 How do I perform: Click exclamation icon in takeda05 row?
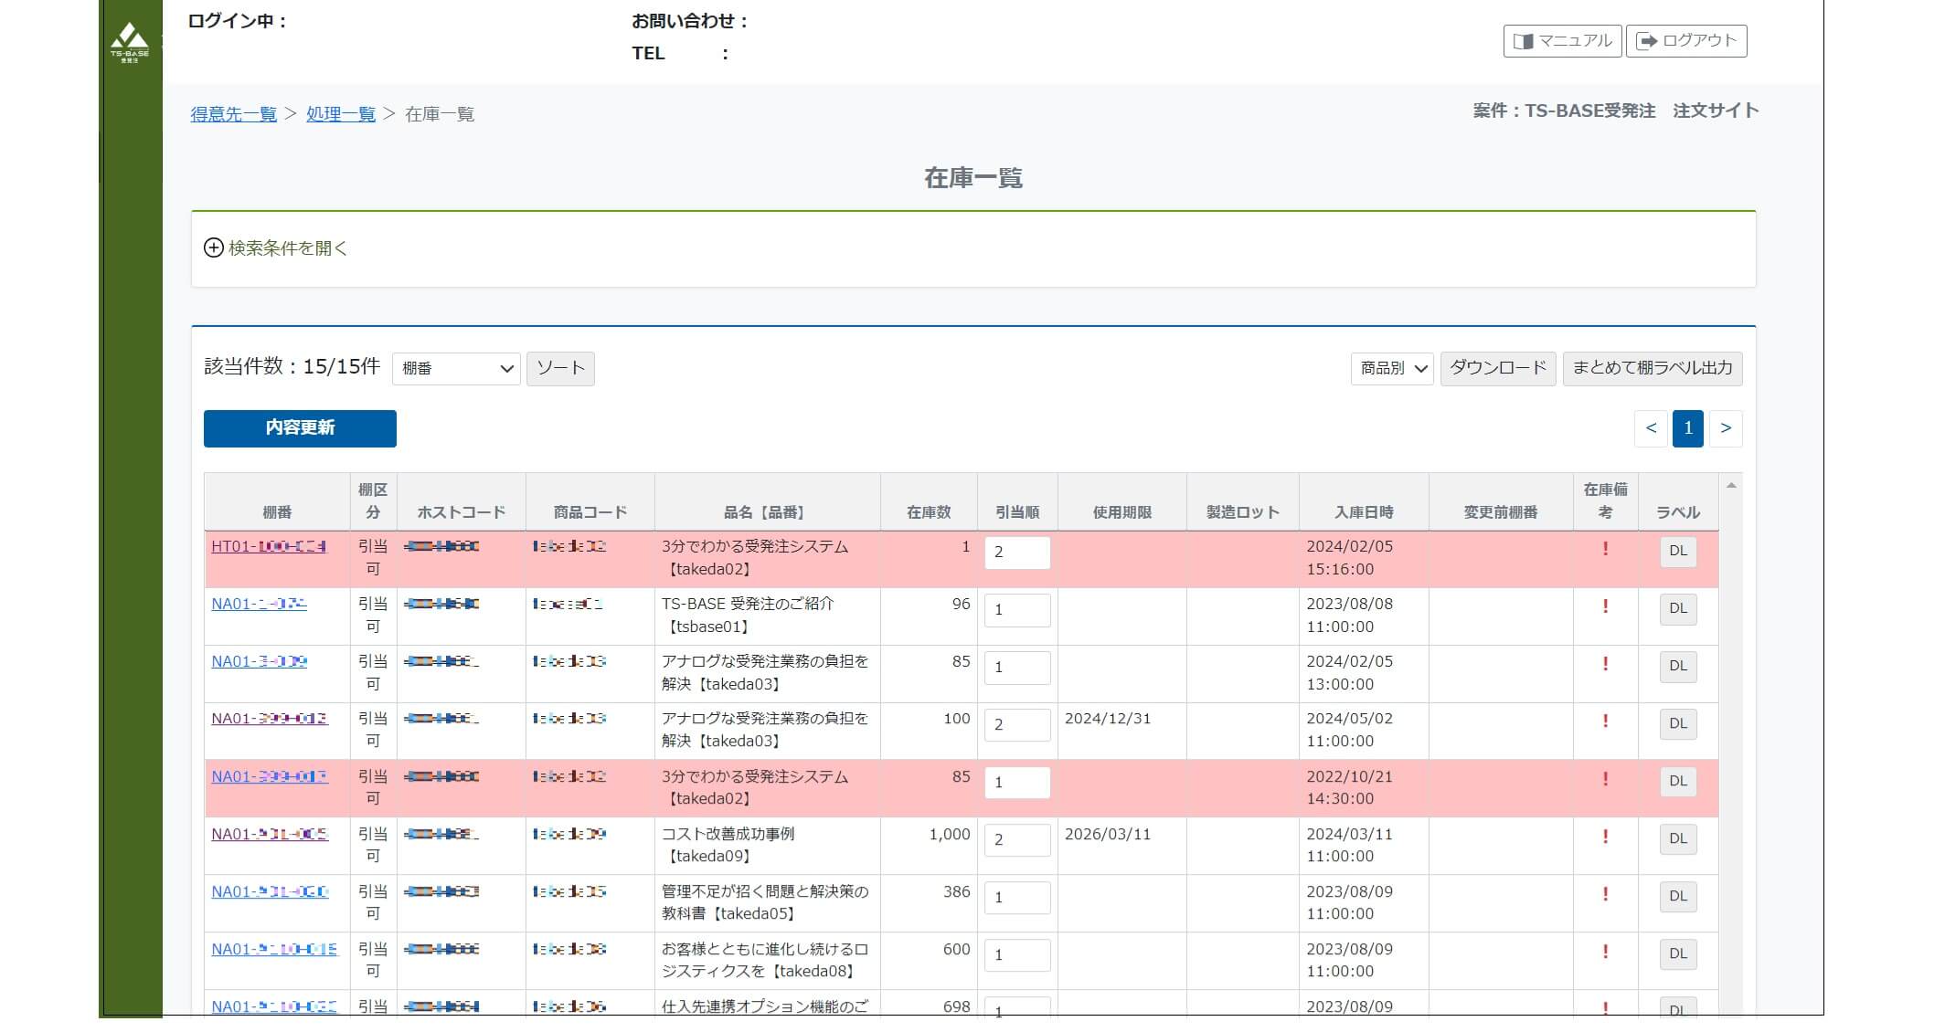click(1605, 894)
